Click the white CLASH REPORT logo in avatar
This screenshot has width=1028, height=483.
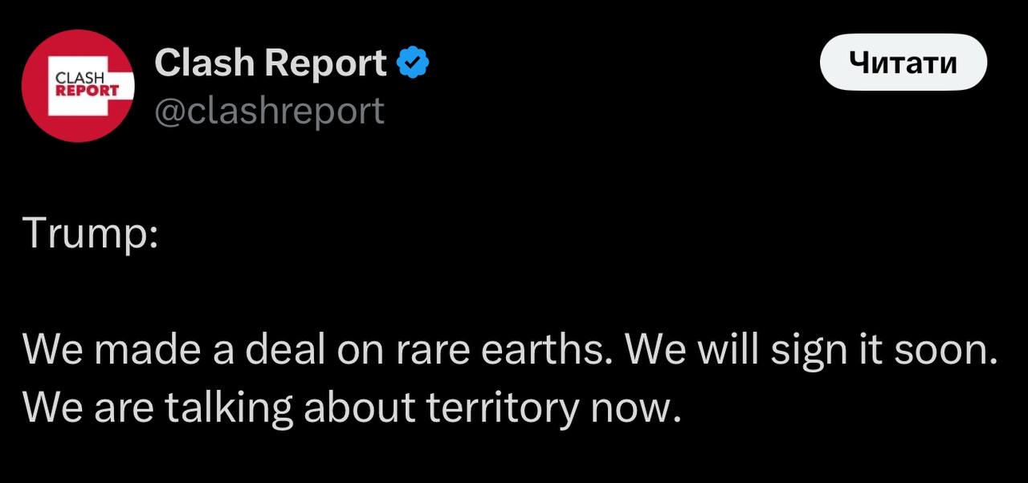pyautogui.click(x=88, y=85)
